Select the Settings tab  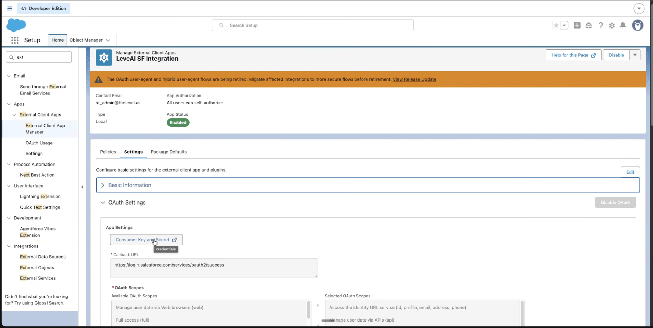click(133, 152)
